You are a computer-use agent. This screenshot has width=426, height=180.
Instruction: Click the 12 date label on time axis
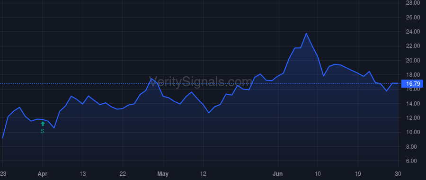pos(203,174)
